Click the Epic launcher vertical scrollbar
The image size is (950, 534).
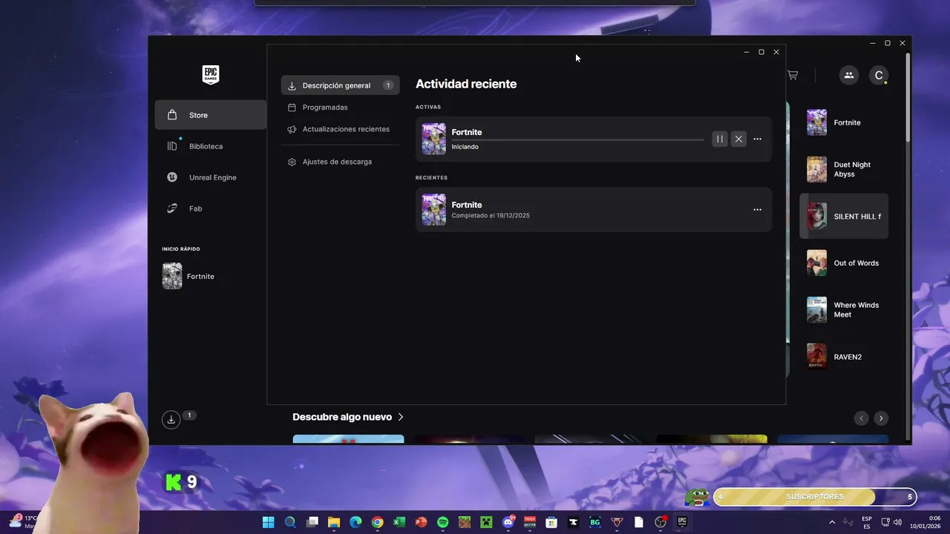coord(908,96)
